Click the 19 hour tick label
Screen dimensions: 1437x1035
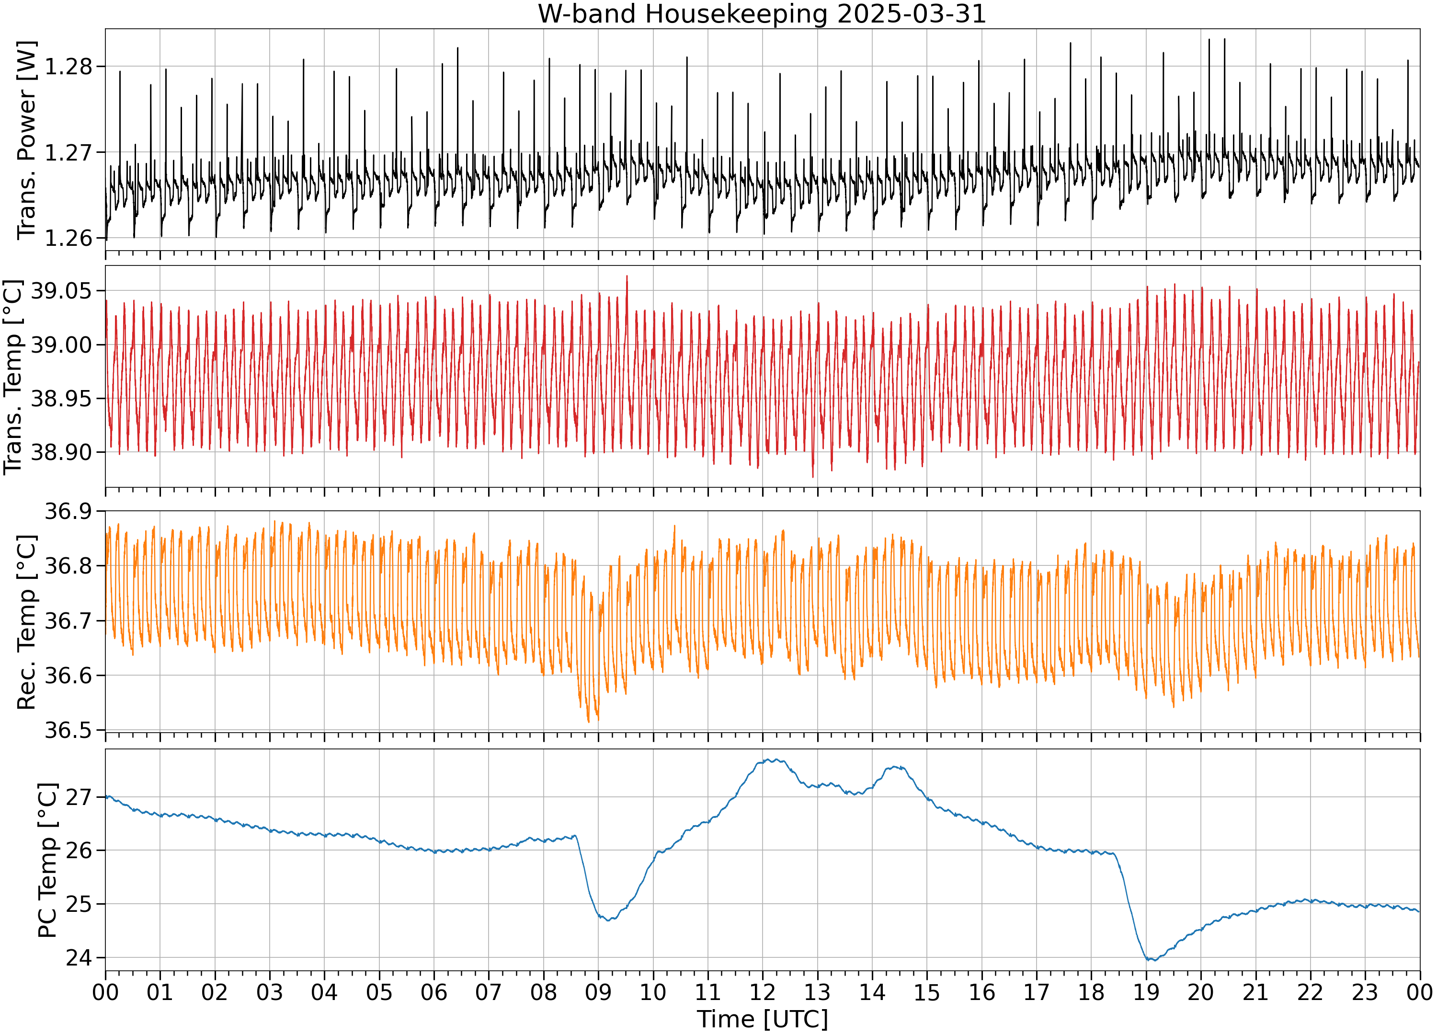pyautogui.click(x=1146, y=992)
